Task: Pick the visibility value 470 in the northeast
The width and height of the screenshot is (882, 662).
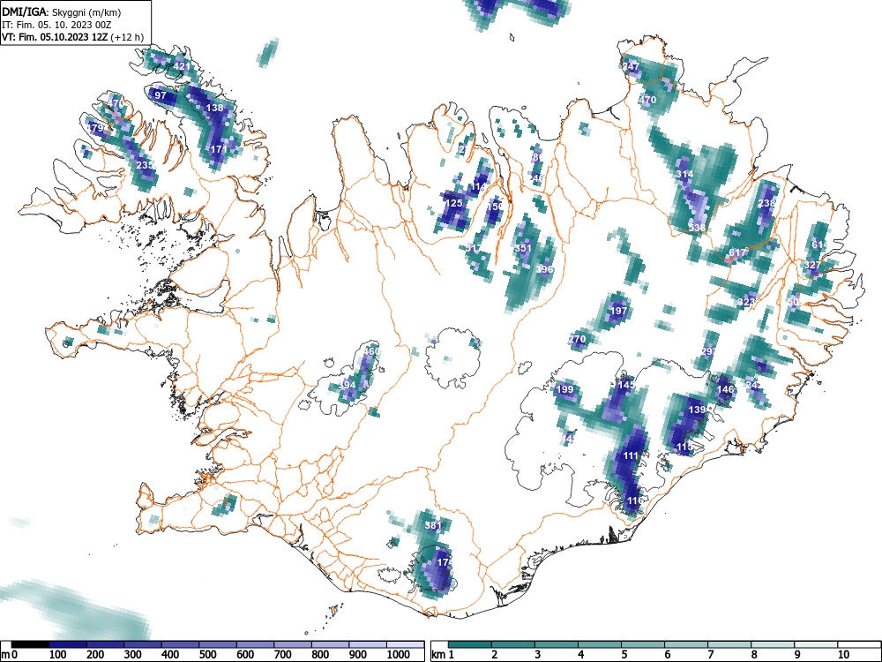Action: (648, 101)
